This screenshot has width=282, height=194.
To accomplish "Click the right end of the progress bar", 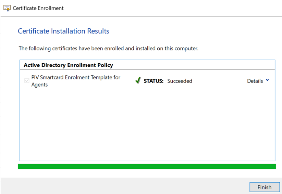I will click(272, 167).
